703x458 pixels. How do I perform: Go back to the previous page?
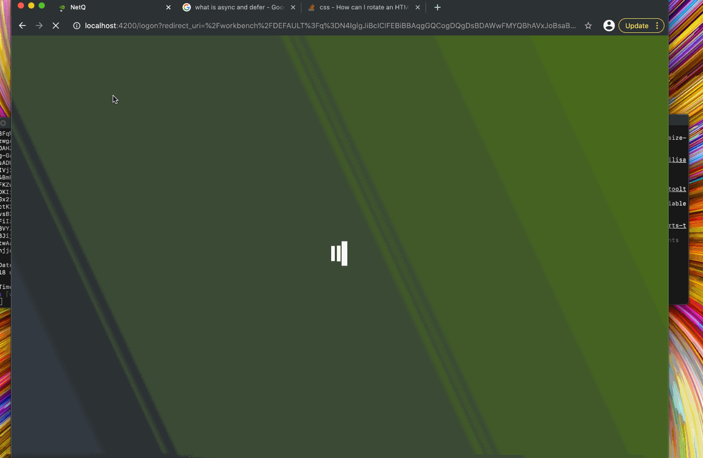click(22, 26)
